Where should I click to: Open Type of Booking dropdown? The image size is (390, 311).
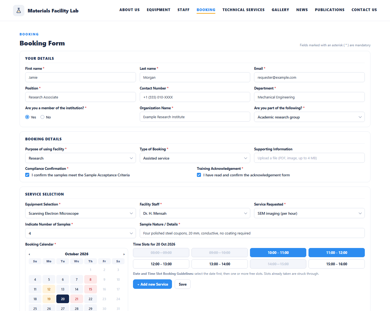click(195, 158)
